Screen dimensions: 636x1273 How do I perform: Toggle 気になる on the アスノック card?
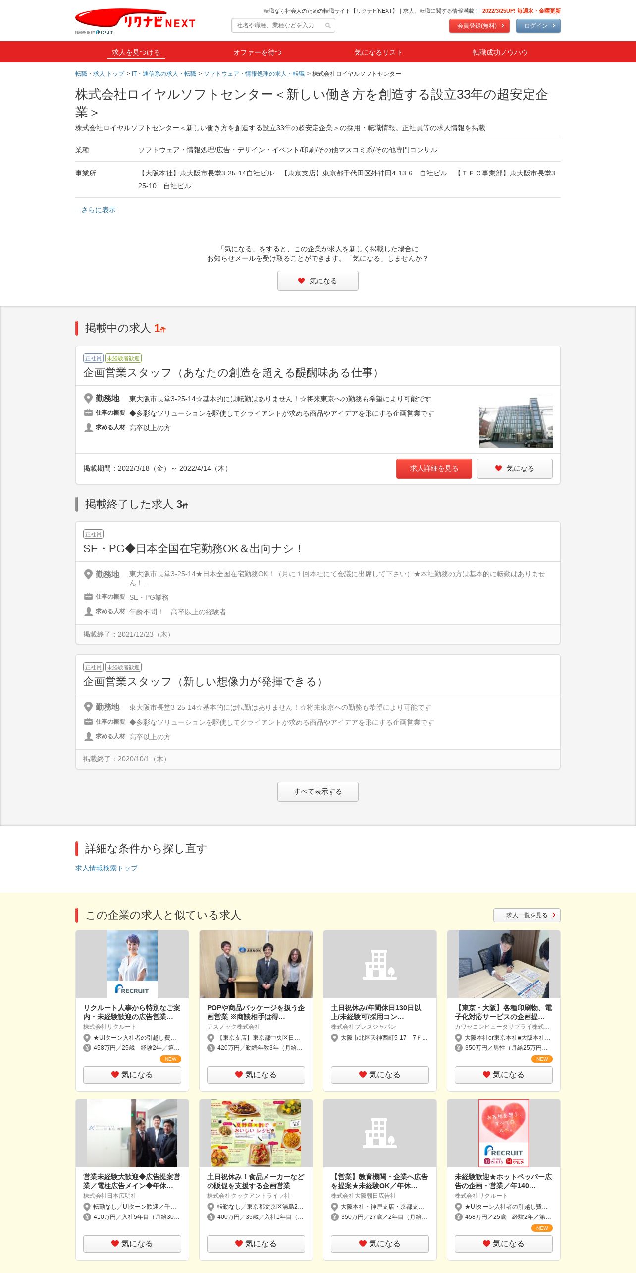[256, 1075]
